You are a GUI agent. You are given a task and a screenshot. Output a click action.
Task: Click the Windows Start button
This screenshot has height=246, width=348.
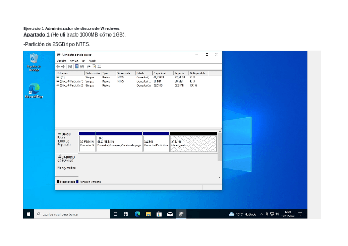28,214
